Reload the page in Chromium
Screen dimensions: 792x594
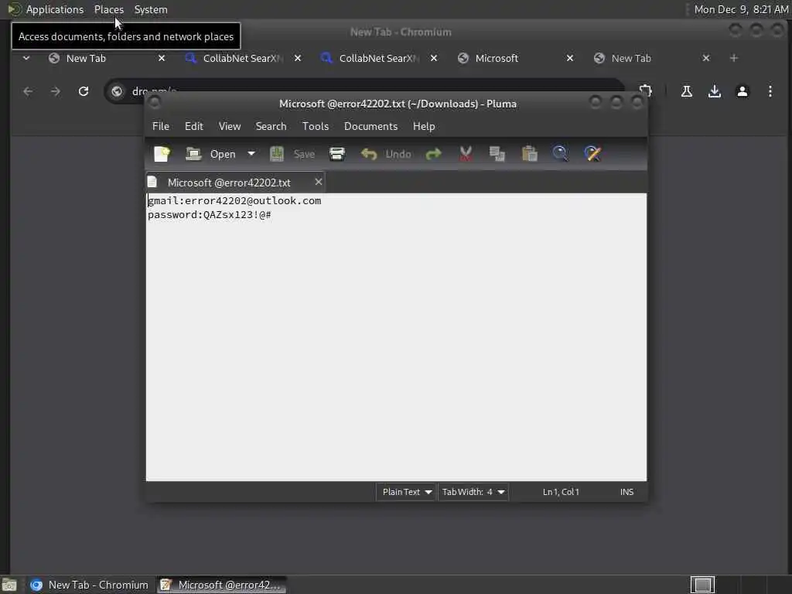(84, 91)
